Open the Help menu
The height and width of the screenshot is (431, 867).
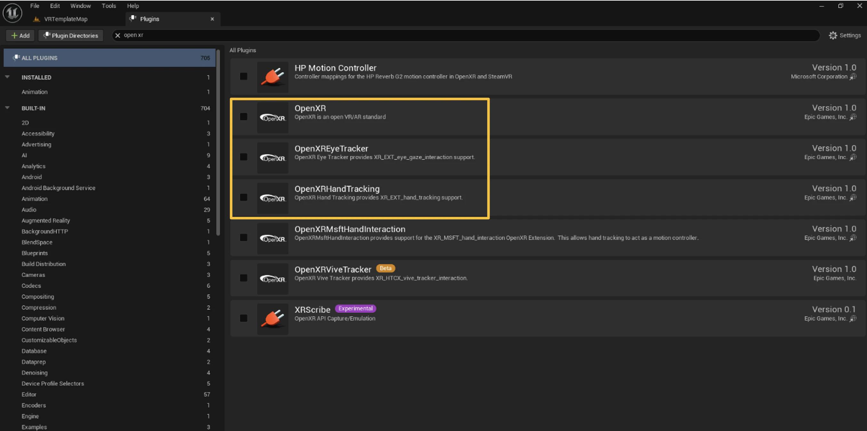point(133,6)
